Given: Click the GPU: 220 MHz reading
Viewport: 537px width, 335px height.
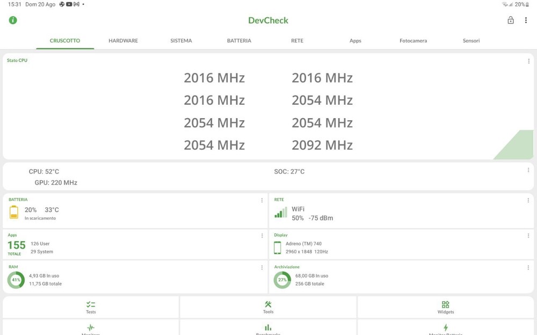Looking at the screenshot, I should (x=56, y=183).
